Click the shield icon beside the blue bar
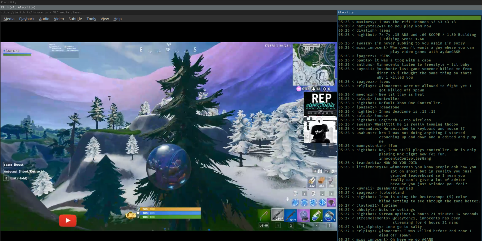Image resolution: width=482 pixels, height=241 pixels. point(138,213)
